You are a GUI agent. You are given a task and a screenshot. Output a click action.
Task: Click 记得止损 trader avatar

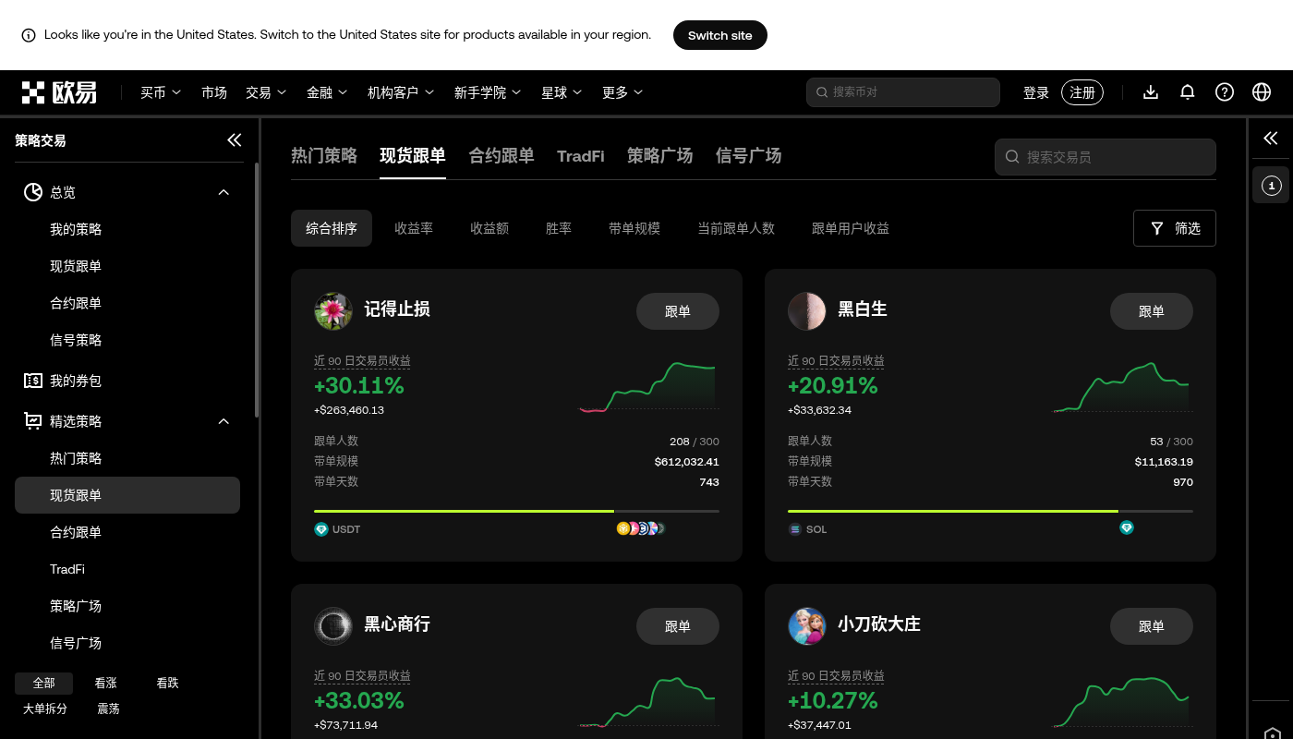coord(333,311)
